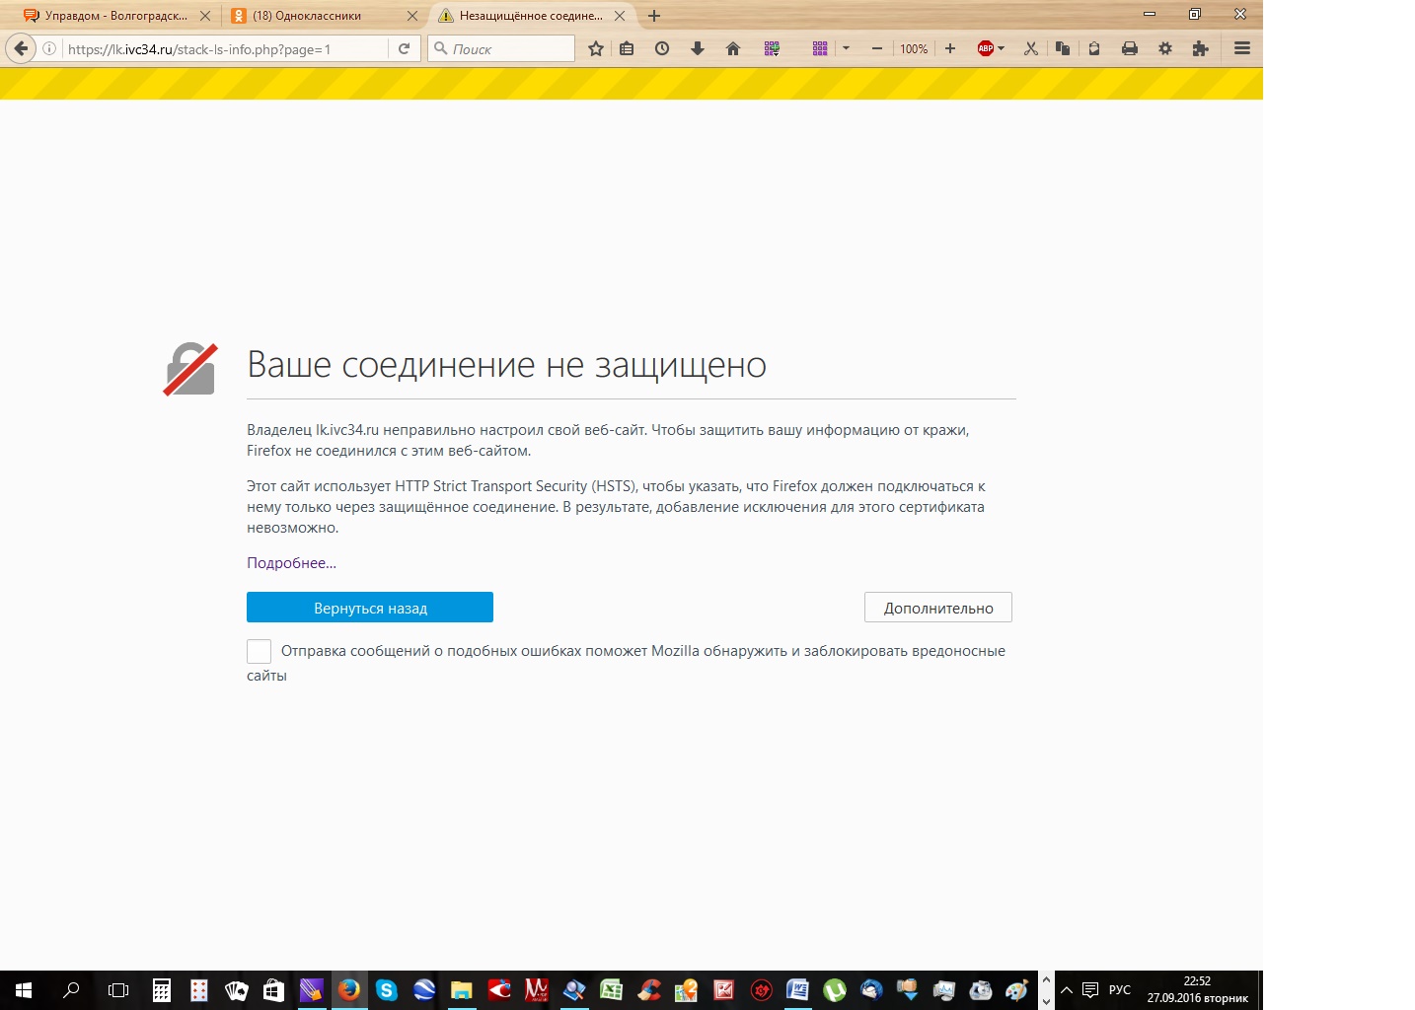The width and height of the screenshot is (1415, 1010).
Task: Open the browsing history clock icon
Action: pos(662,48)
